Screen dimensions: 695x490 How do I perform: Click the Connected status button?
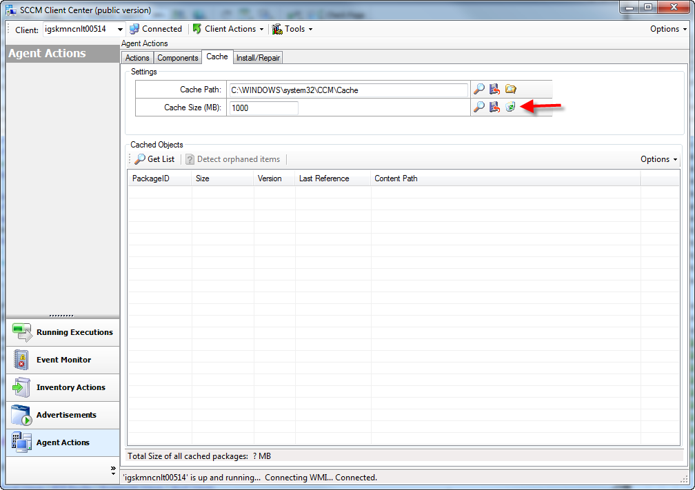pos(156,29)
